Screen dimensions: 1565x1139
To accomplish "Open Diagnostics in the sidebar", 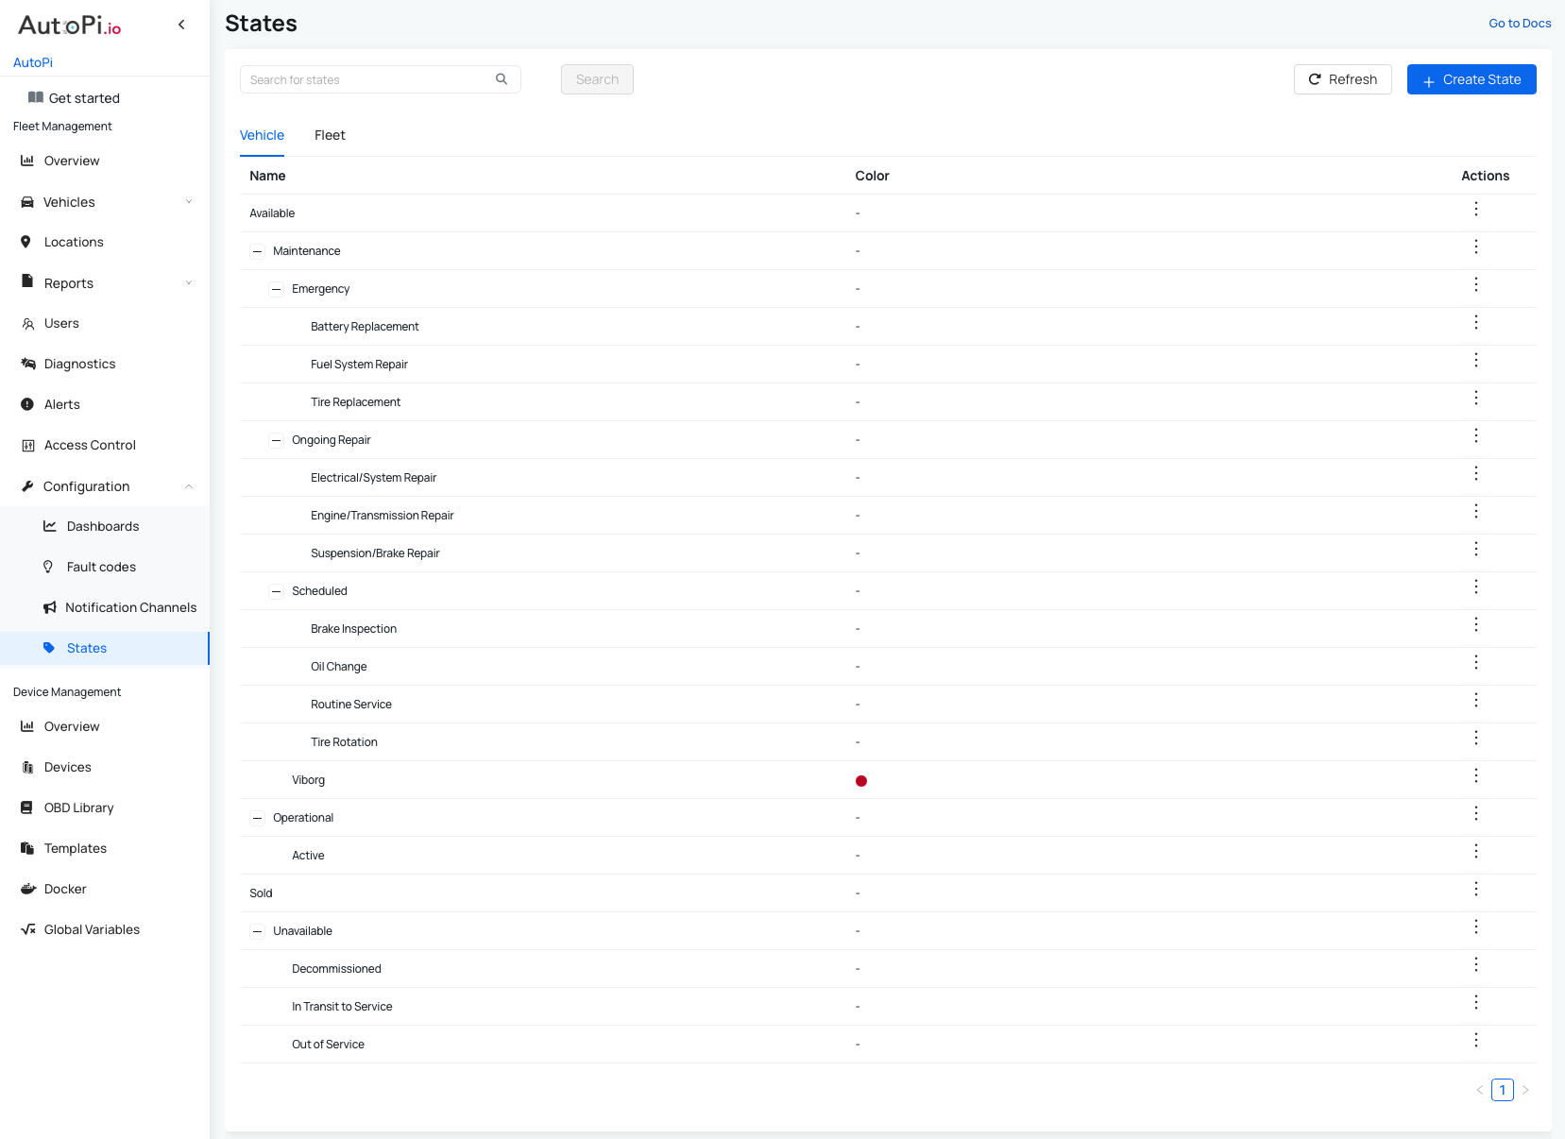I will (x=105, y=364).
